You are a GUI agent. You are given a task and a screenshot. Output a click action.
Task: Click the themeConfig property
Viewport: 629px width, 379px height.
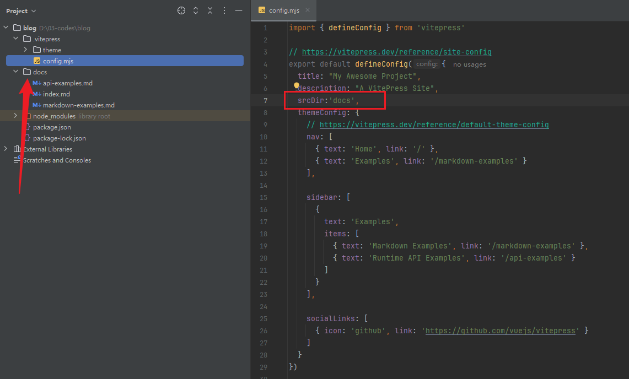click(322, 112)
